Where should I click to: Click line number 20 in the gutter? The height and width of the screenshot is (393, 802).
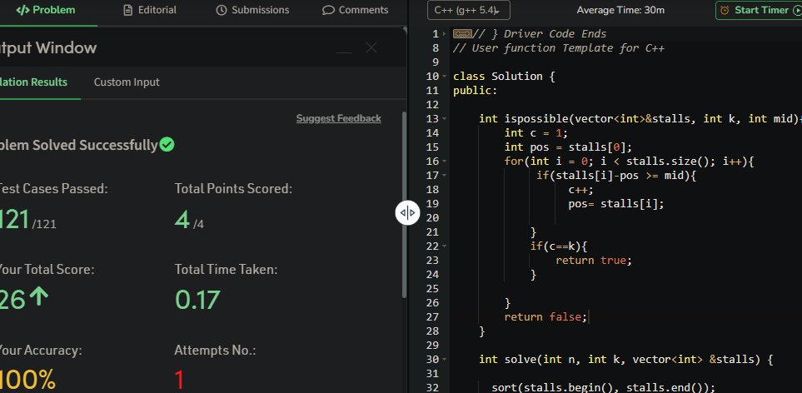coord(433,218)
